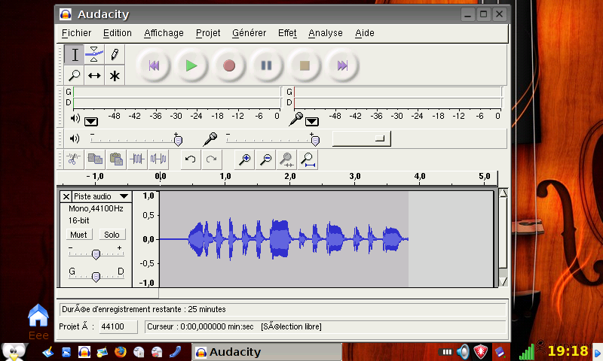Click the output speaker meter icon

pos(75,119)
